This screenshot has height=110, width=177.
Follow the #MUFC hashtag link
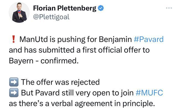[149, 93]
